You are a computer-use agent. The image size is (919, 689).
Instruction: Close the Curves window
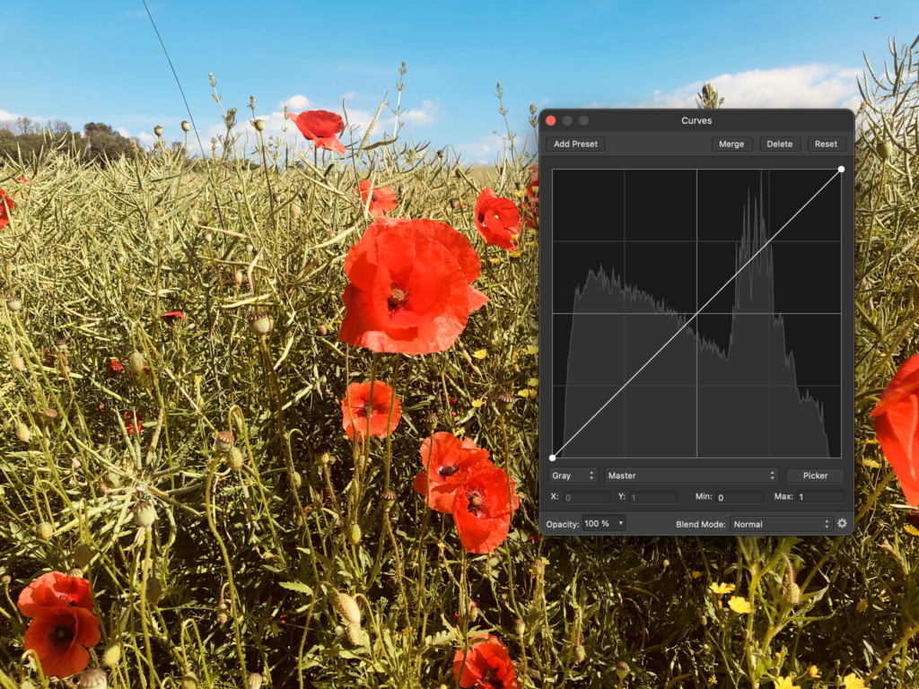(550, 121)
